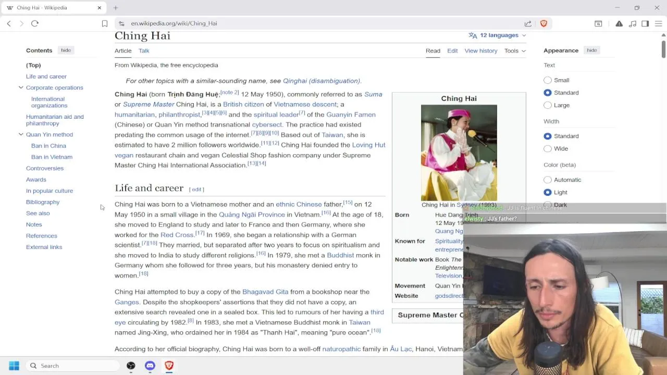The height and width of the screenshot is (375, 667).
Task: Select Automatic color mode
Action: (x=548, y=180)
